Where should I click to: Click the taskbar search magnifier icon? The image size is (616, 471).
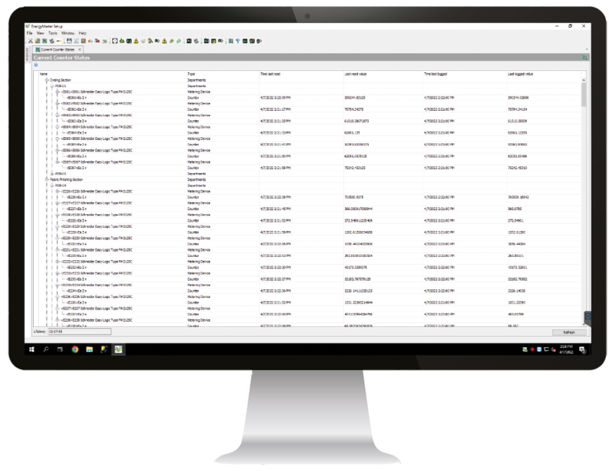pos(46,349)
